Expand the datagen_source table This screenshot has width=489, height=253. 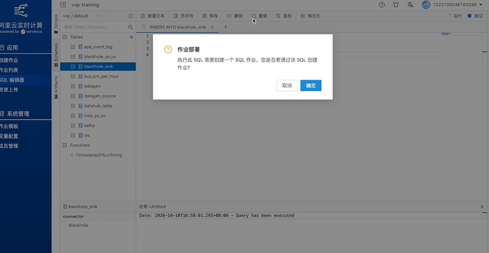click(x=73, y=96)
